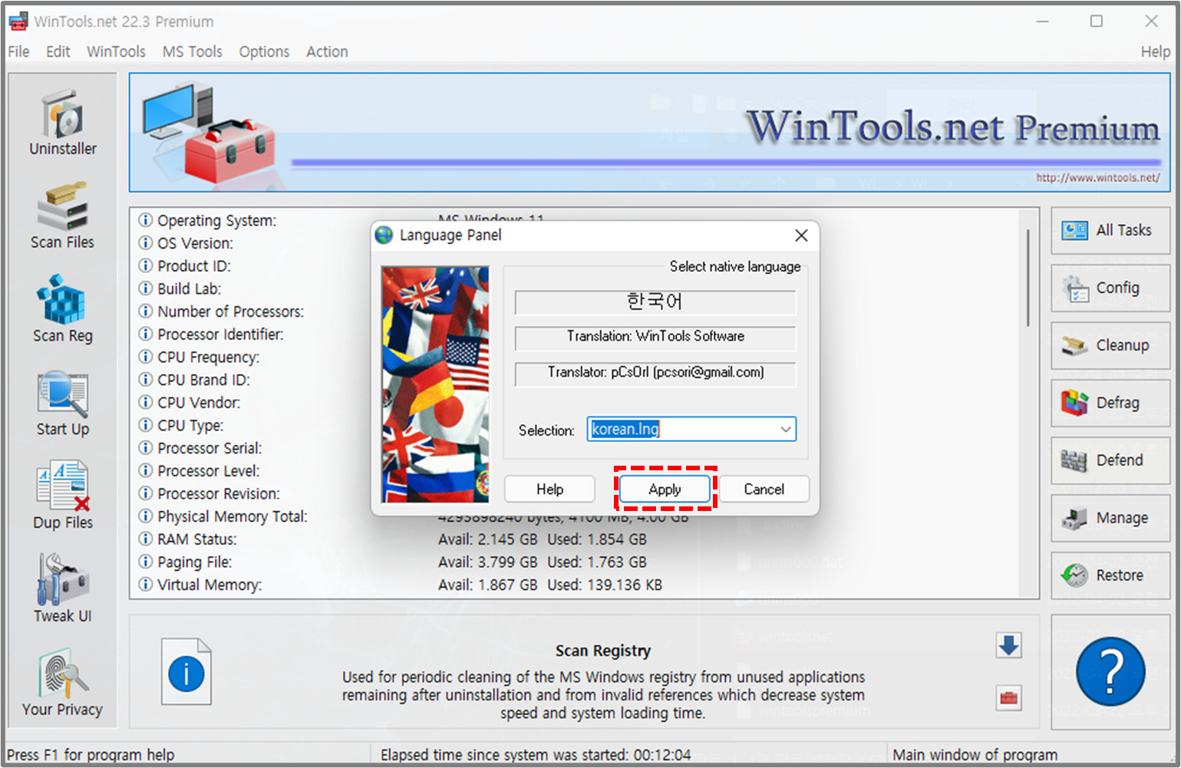Screen dimensions: 1181x768
Task: Open the Scan Files tool
Action: click(63, 216)
